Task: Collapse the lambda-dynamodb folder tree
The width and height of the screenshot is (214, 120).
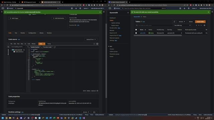Action: point(12,50)
